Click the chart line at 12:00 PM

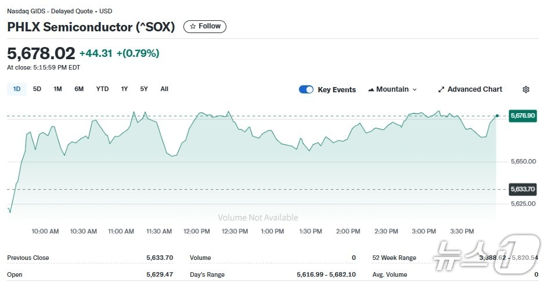pos(197,116)
